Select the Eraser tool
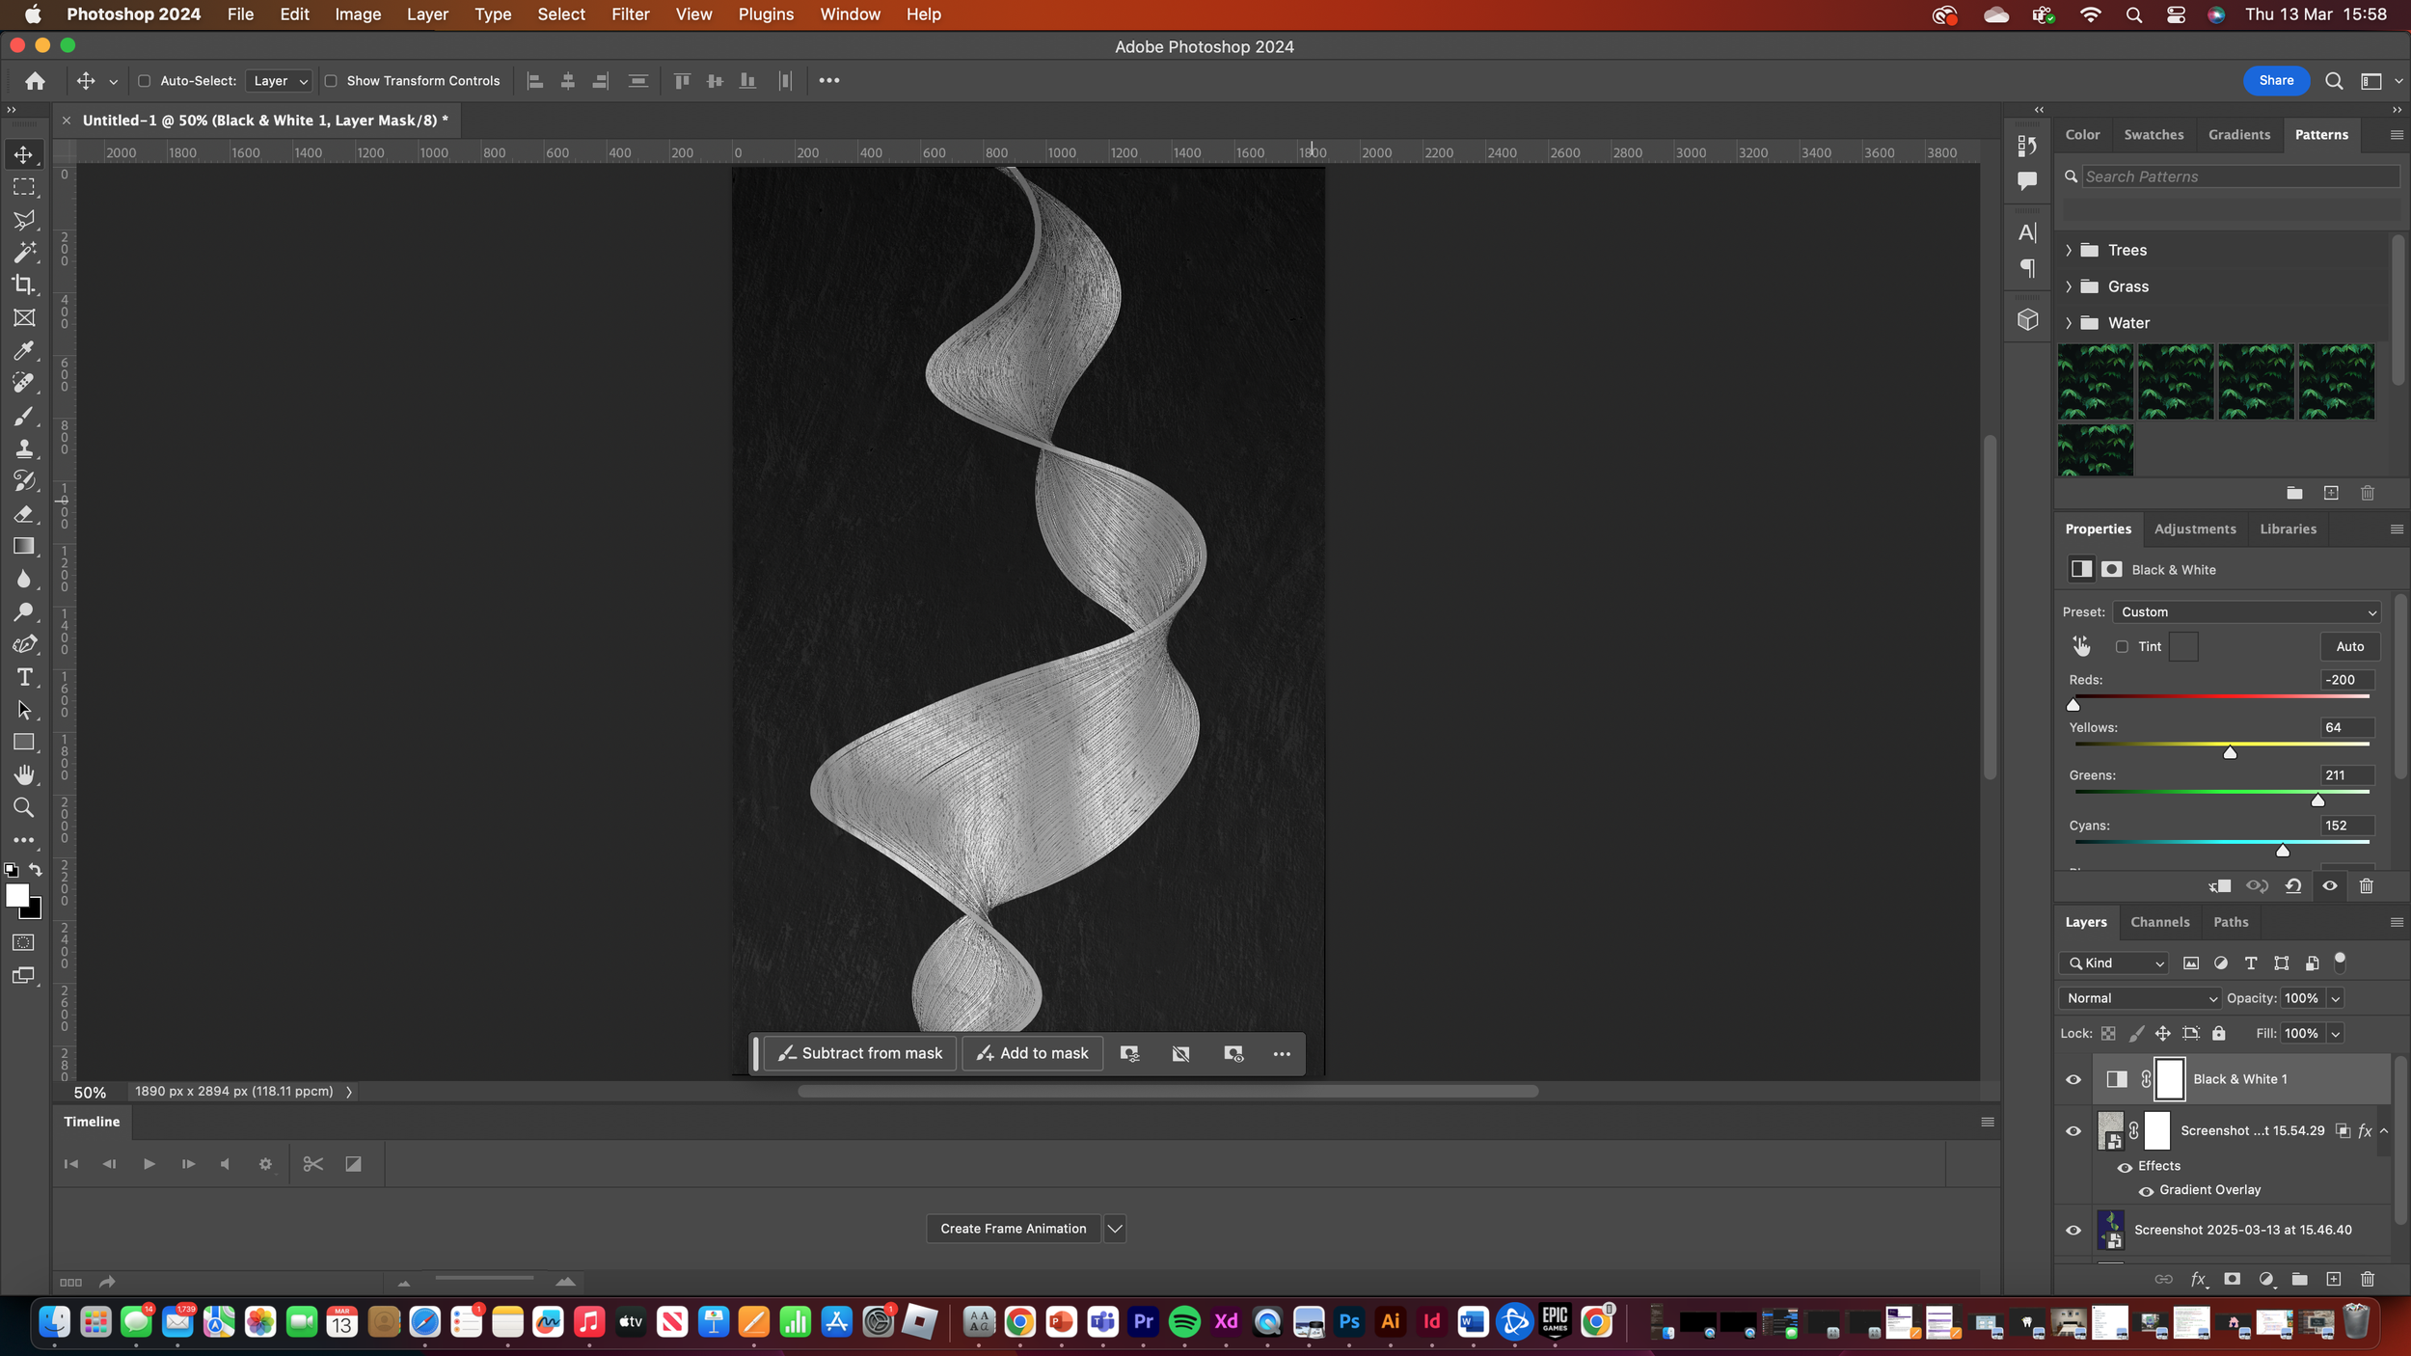Viewport: 2411px width, 1356px height. click(24, 514)
